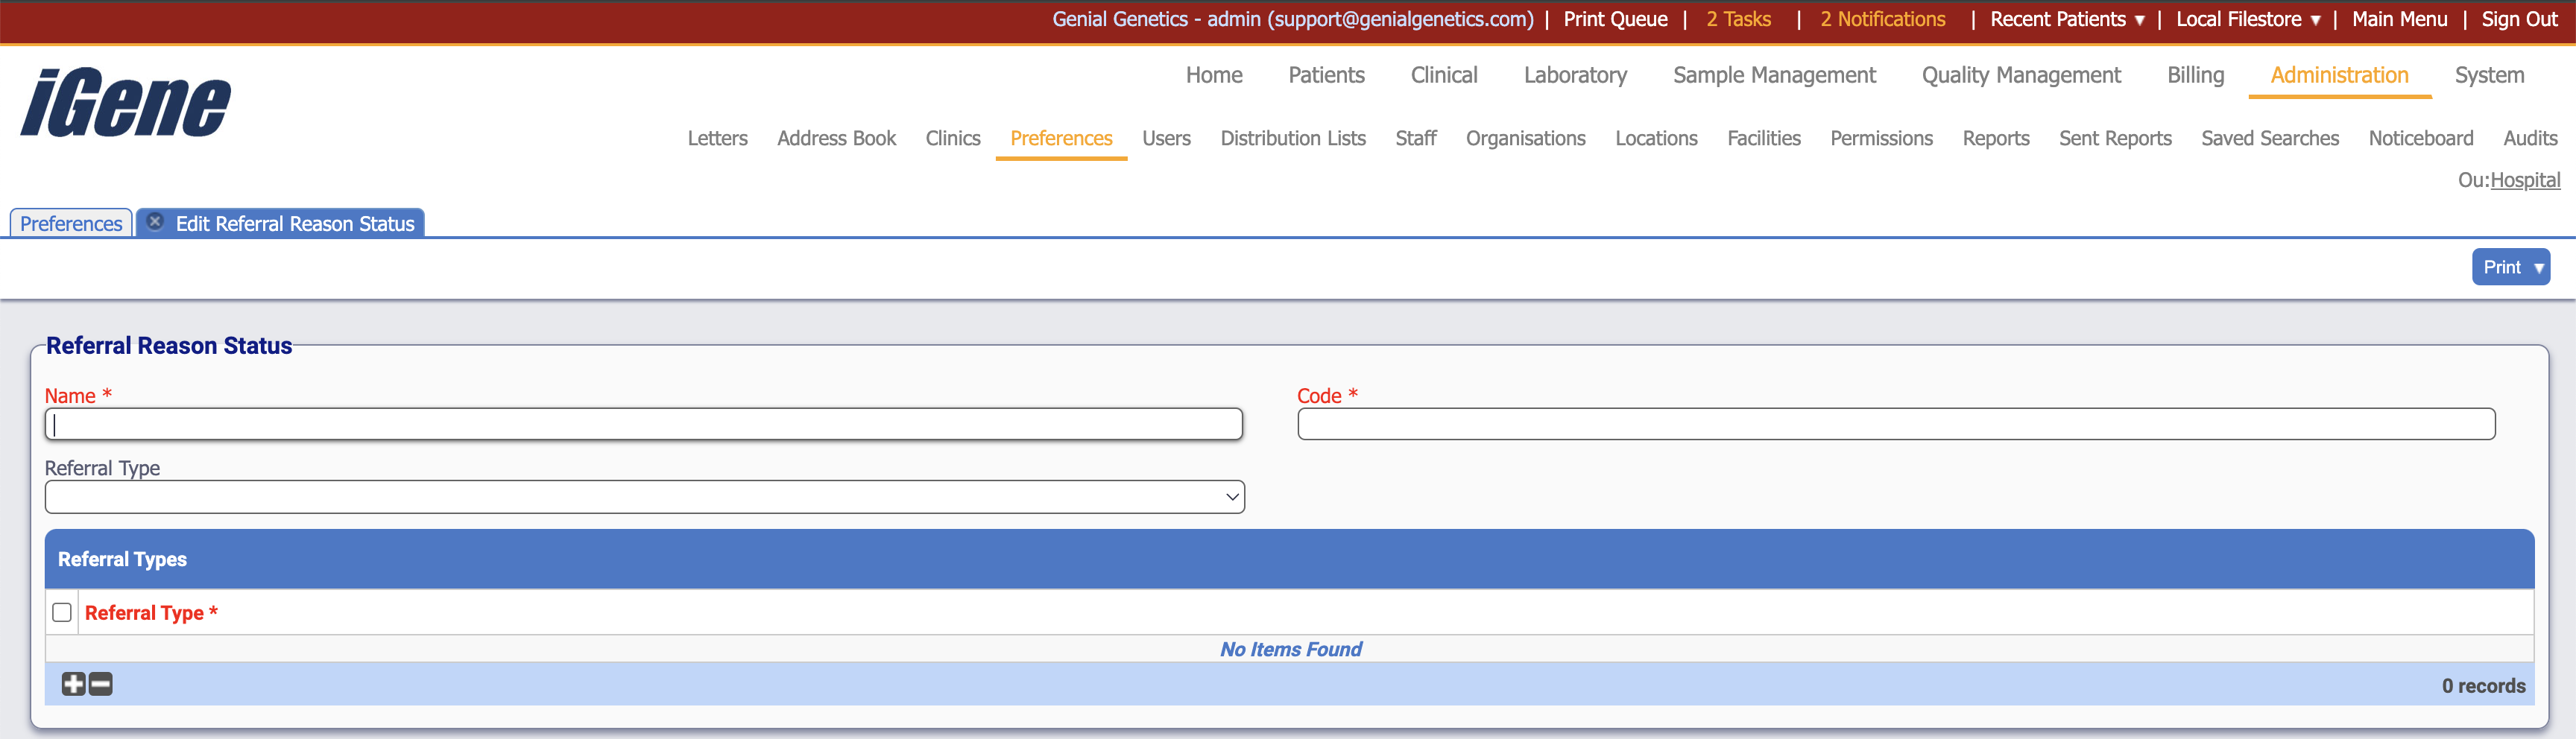
Task: Click the Hospital organizational unit link
Action: [x=2526, y=179]
